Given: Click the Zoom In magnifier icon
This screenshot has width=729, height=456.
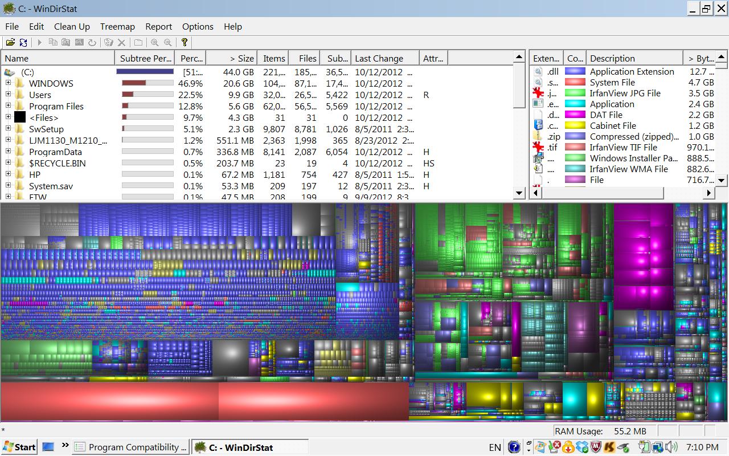Looking at the screenshot, I should tap(154, 42).
